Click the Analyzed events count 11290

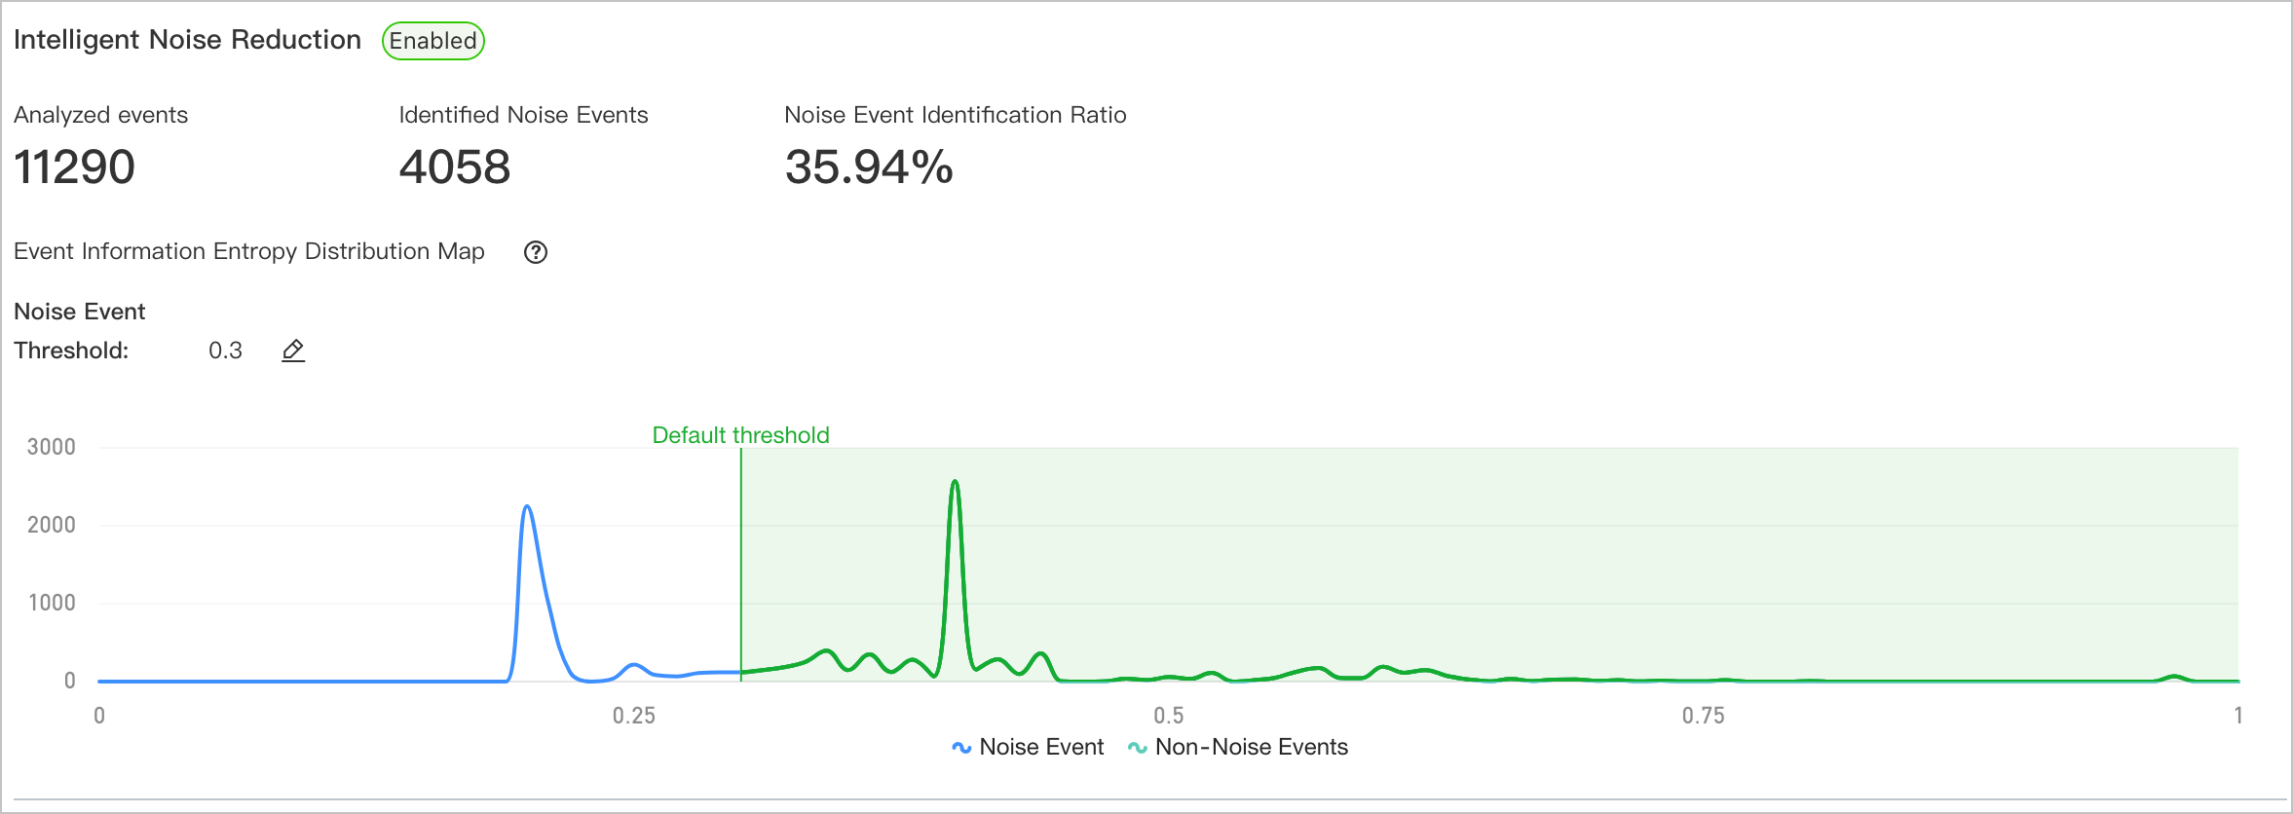coord(74,167)
